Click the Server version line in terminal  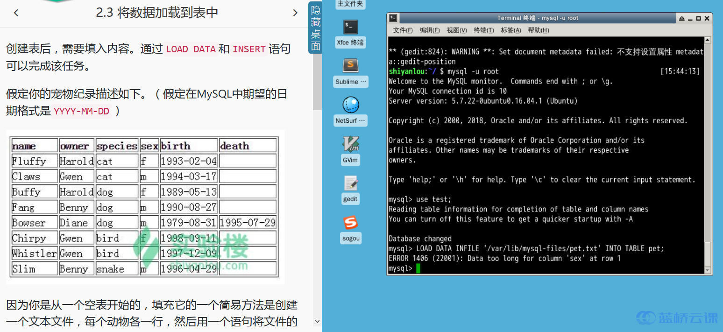click(x=483, y=101)
